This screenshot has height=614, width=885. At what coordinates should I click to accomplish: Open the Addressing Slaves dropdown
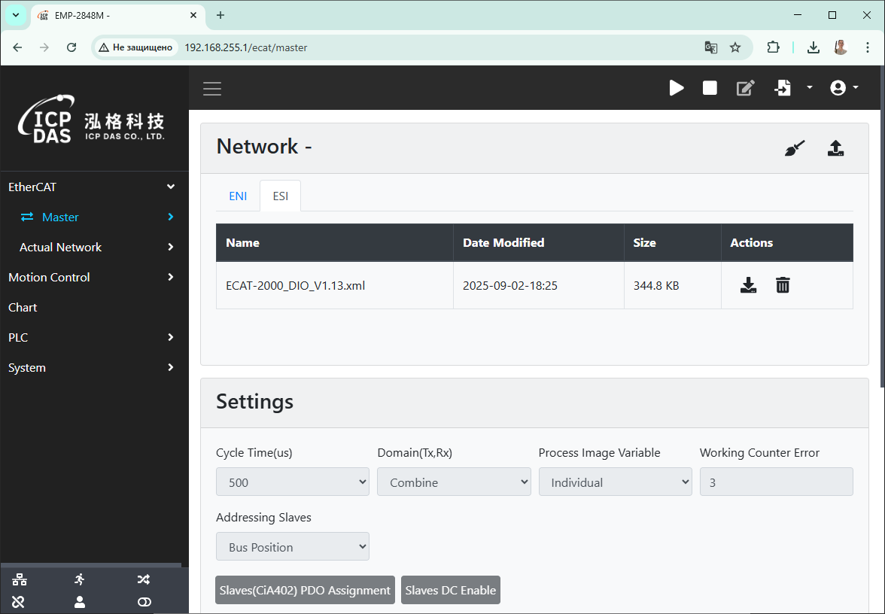pyautogui.click(x=292, y=547)
